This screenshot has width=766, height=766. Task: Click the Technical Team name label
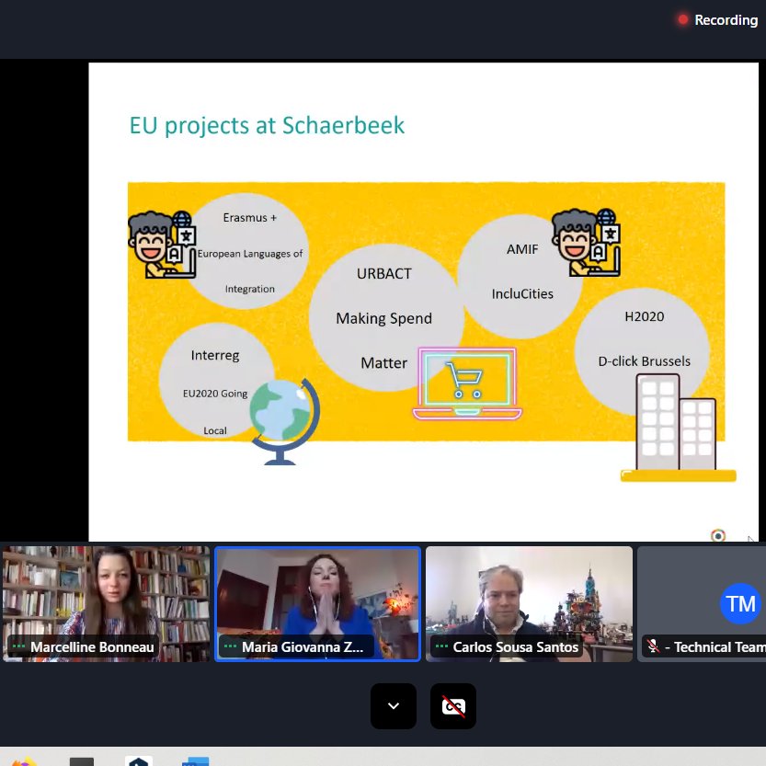(716, 646)
